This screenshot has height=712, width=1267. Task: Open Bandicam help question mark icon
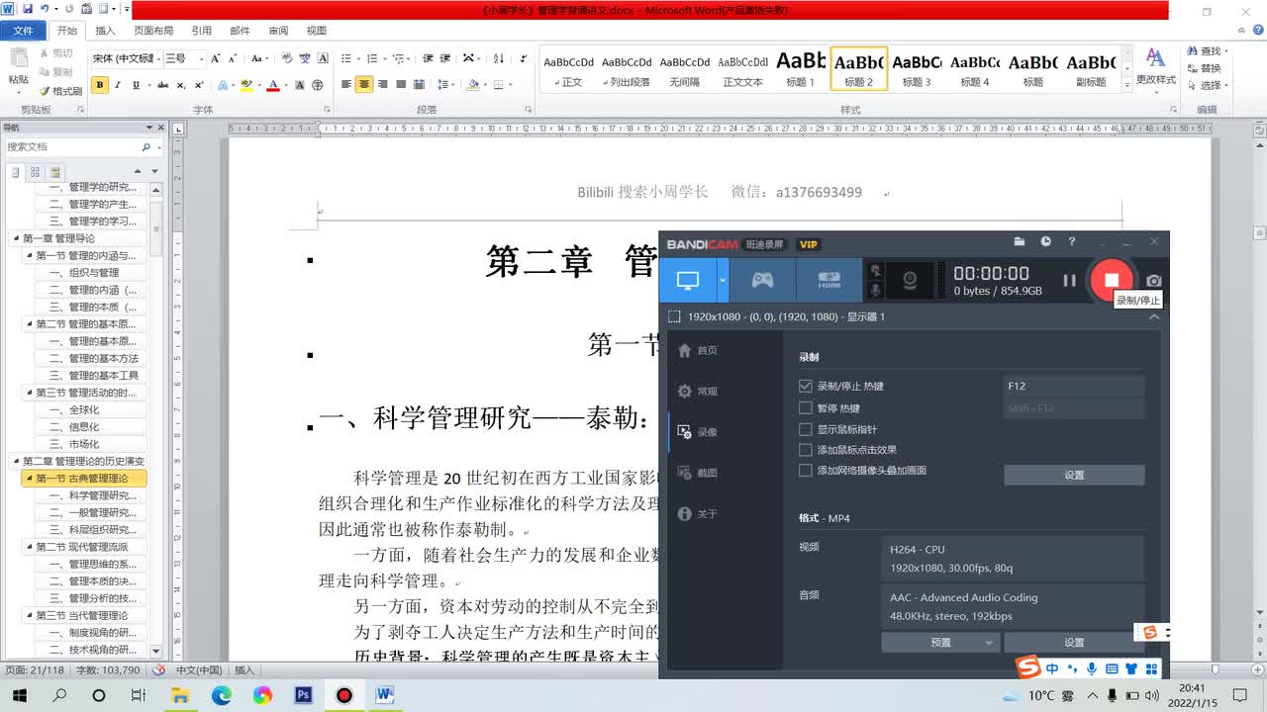pos(1071,241)
